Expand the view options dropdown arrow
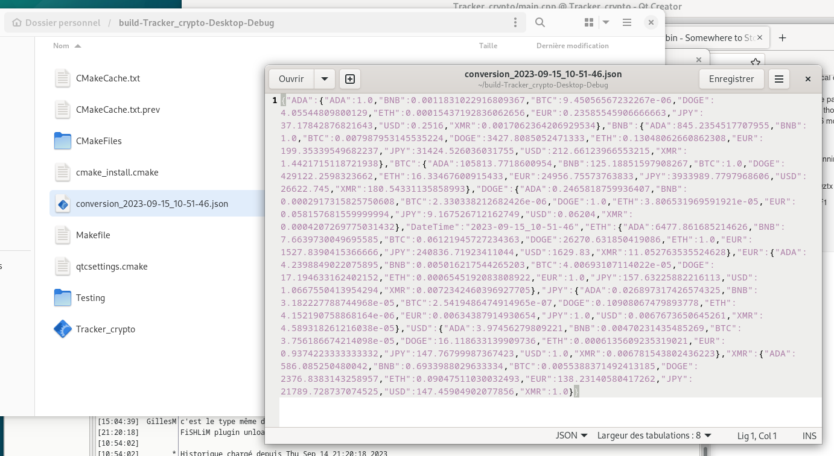The height and width of the screenshot is (456, 834). pyautogui.click(x=606, y=22)
